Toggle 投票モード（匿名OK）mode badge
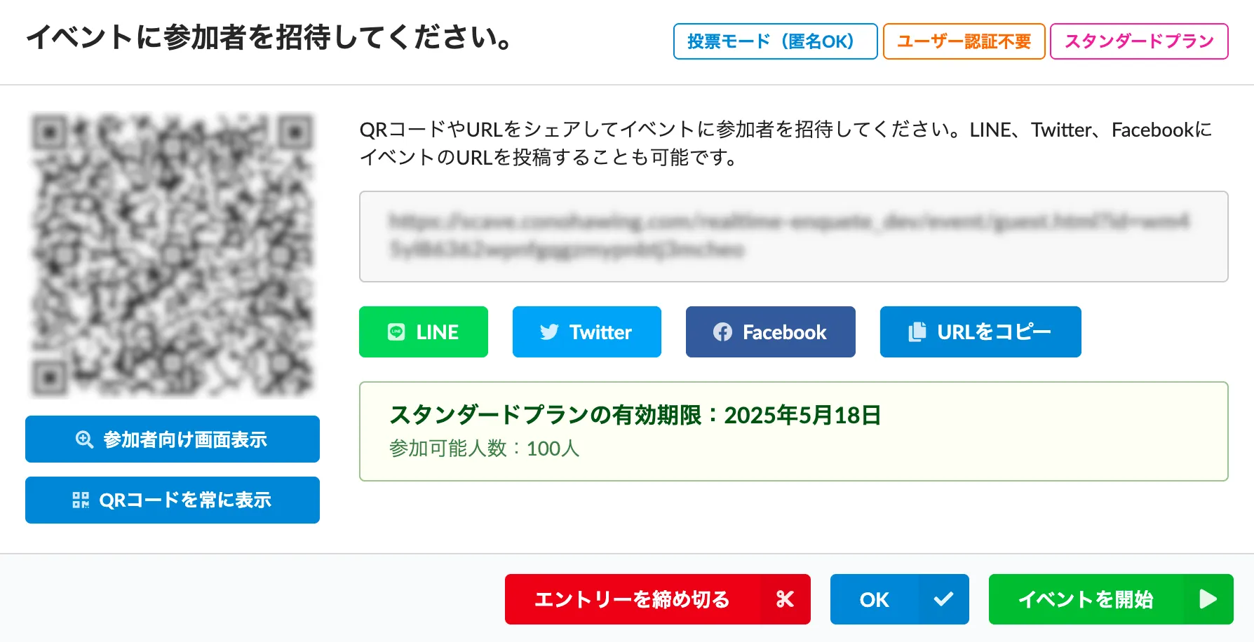The width and height of the screenshot is (1254, 642). pos(775,41)
